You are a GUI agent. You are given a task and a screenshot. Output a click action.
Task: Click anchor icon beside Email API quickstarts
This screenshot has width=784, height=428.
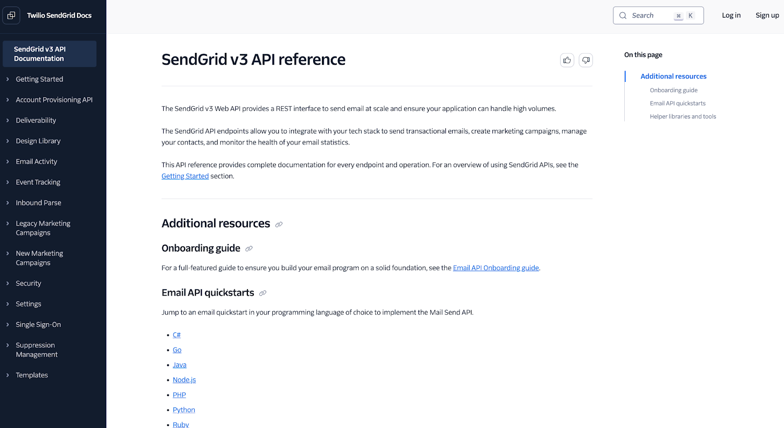[x=263, y=293]
